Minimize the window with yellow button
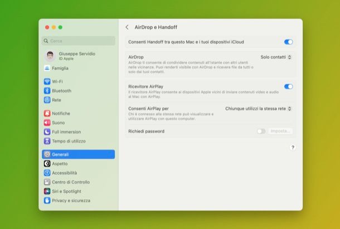Screen dimensions: 340x229 click(x=54, y=27)
